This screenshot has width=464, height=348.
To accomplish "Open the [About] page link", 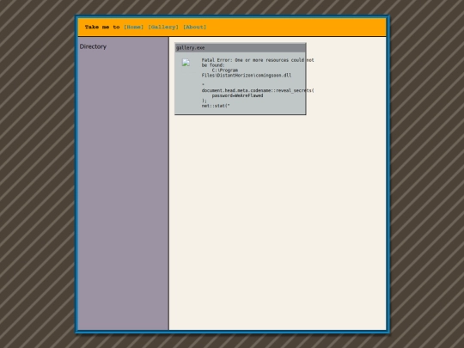I will click(x=195, y=27).
